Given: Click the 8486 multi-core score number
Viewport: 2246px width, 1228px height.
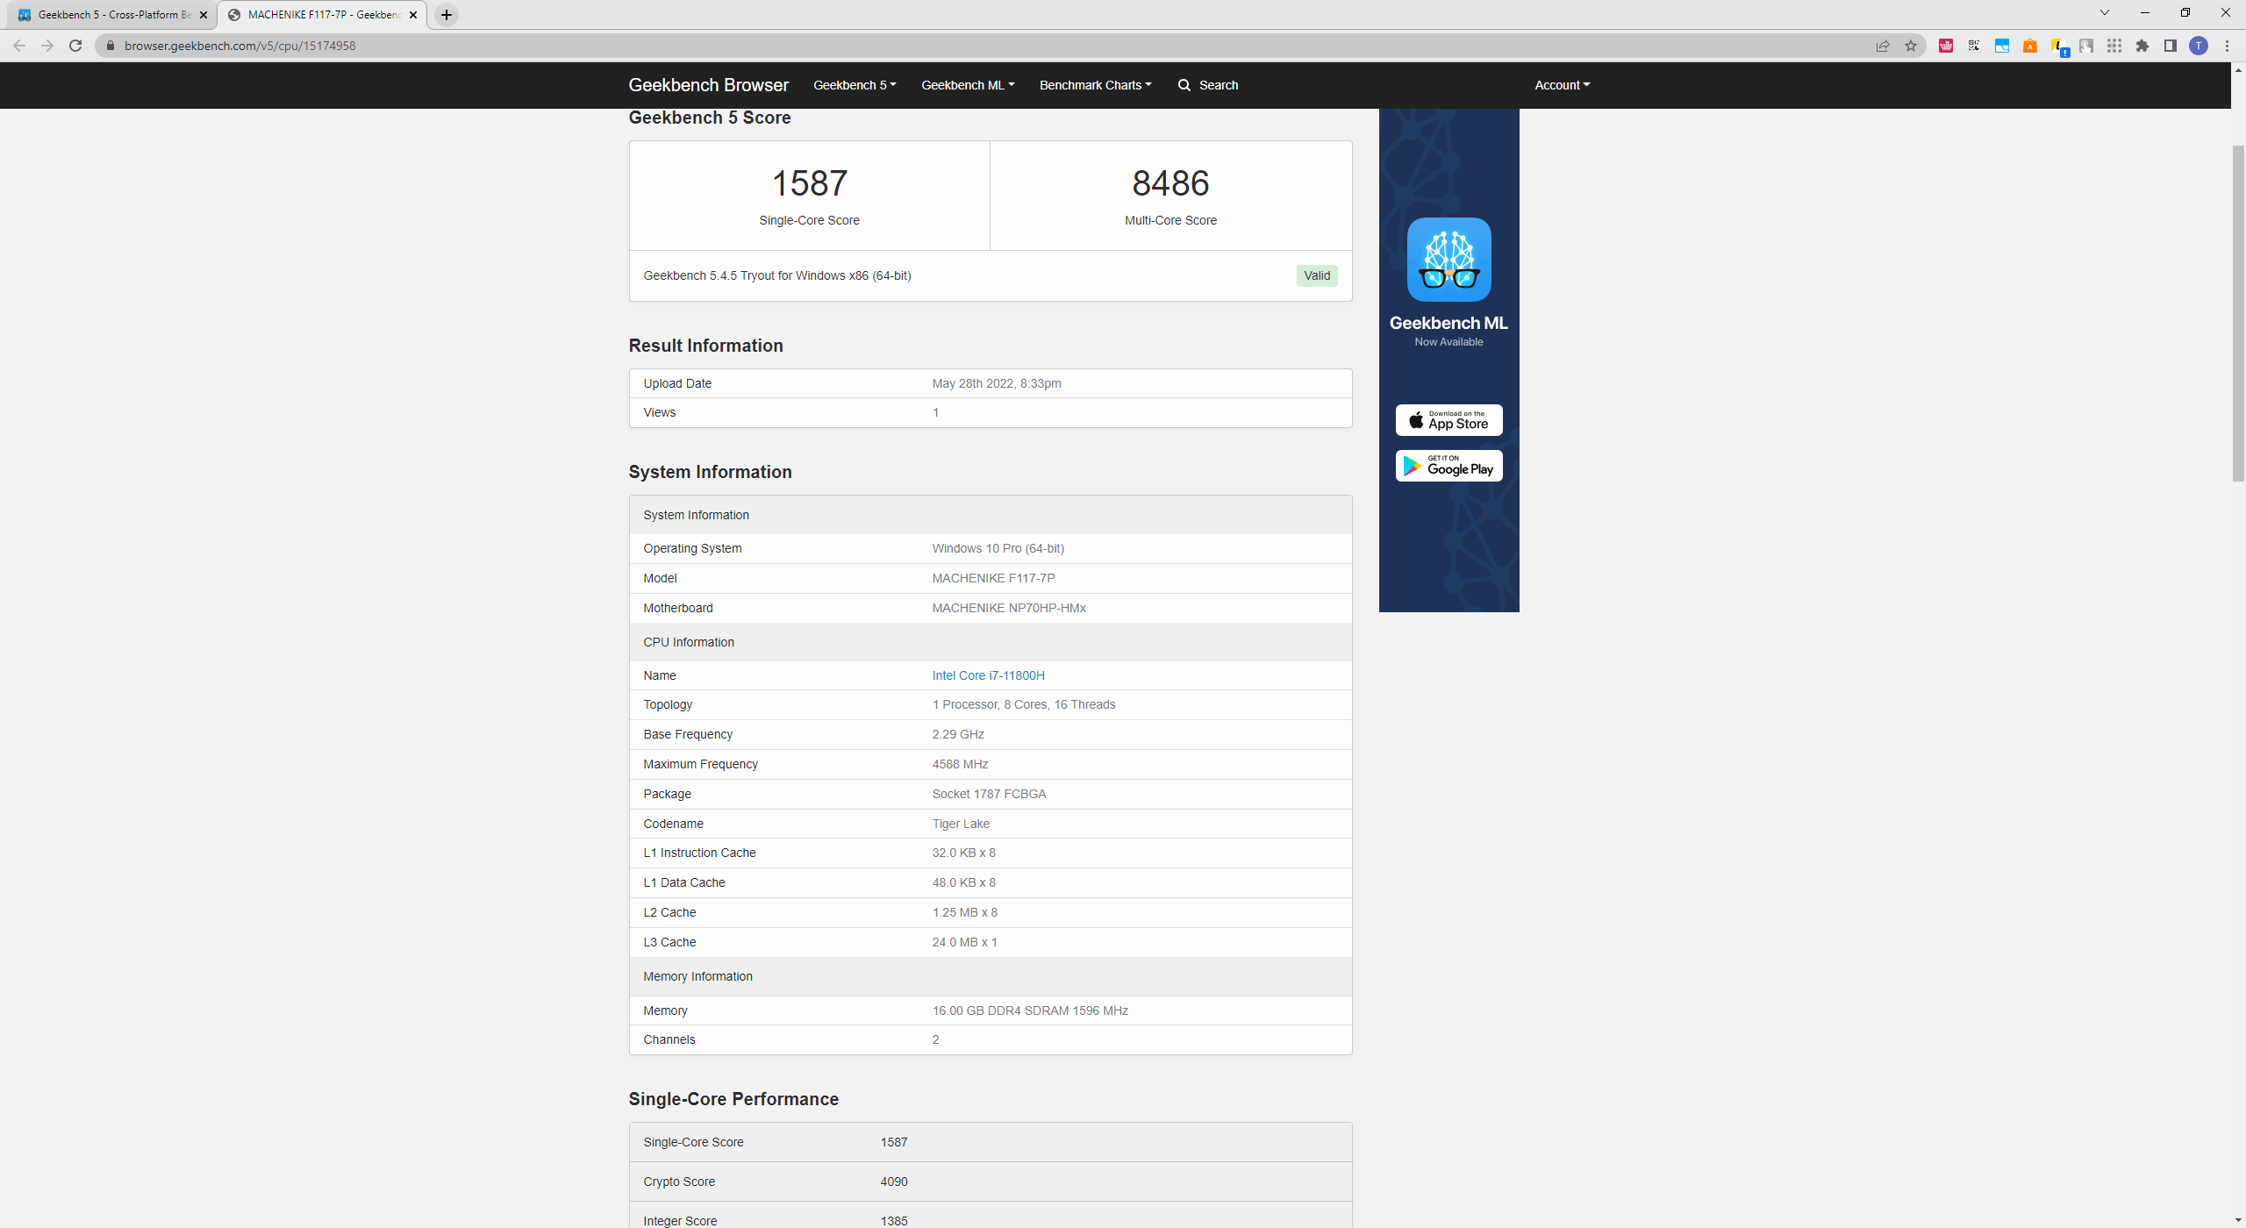Looking at the screenshot, I should tap(1170, 183).
